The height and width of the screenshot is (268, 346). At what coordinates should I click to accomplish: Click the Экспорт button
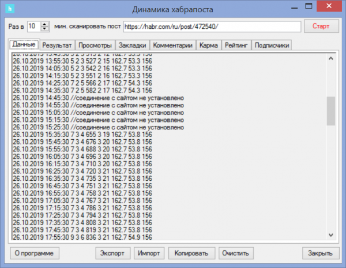(112, 253)
